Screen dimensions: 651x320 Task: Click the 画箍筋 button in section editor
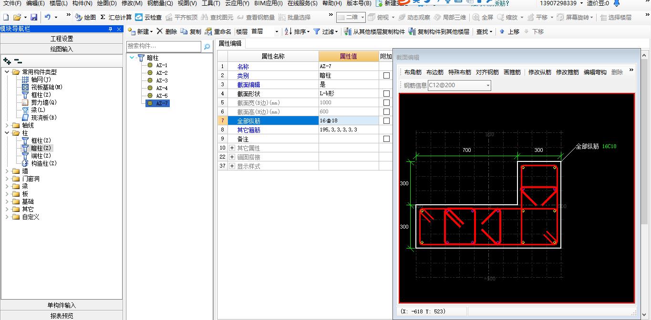(512, 72)
